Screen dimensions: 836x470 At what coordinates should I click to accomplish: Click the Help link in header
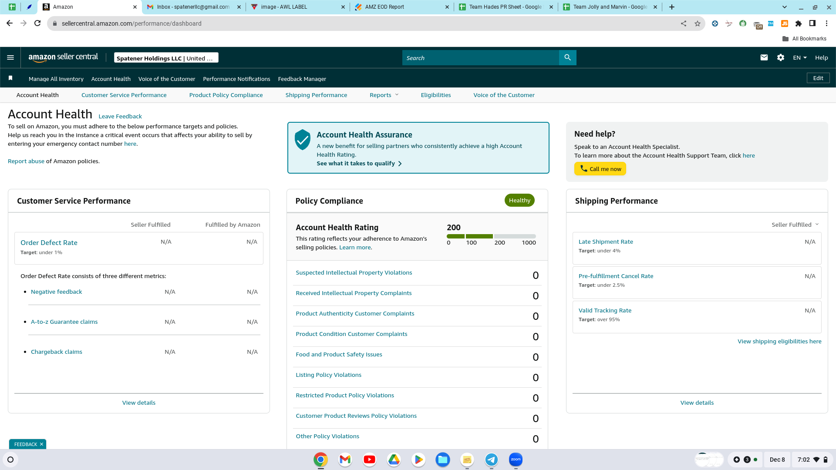(822, 57)
